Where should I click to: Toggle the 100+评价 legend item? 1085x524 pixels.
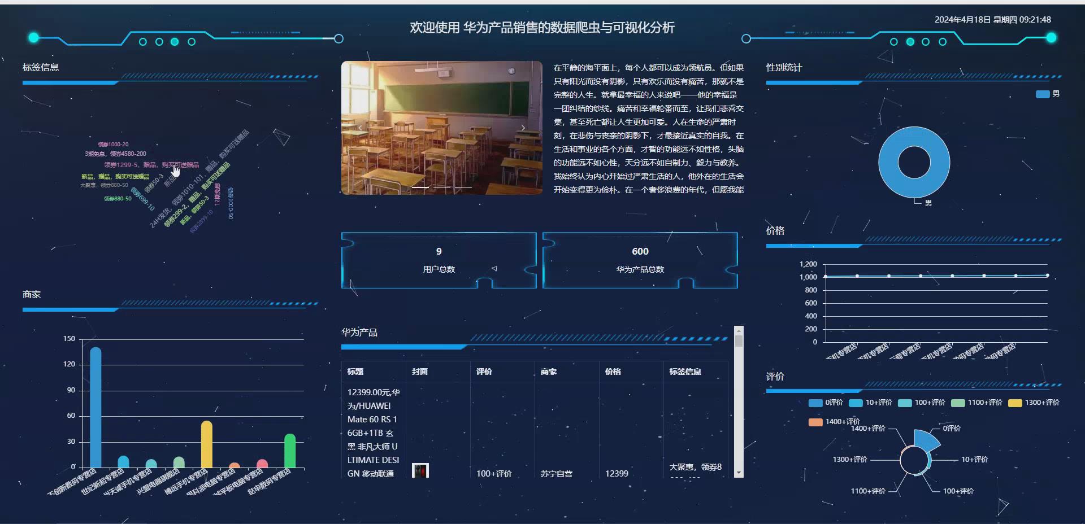[922, 403]
